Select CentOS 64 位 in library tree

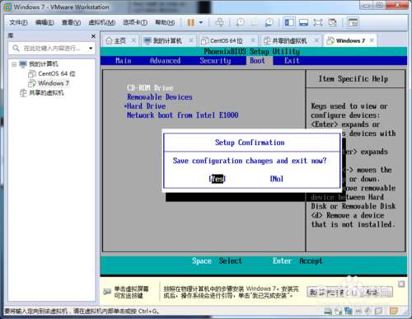pos(52,73)
